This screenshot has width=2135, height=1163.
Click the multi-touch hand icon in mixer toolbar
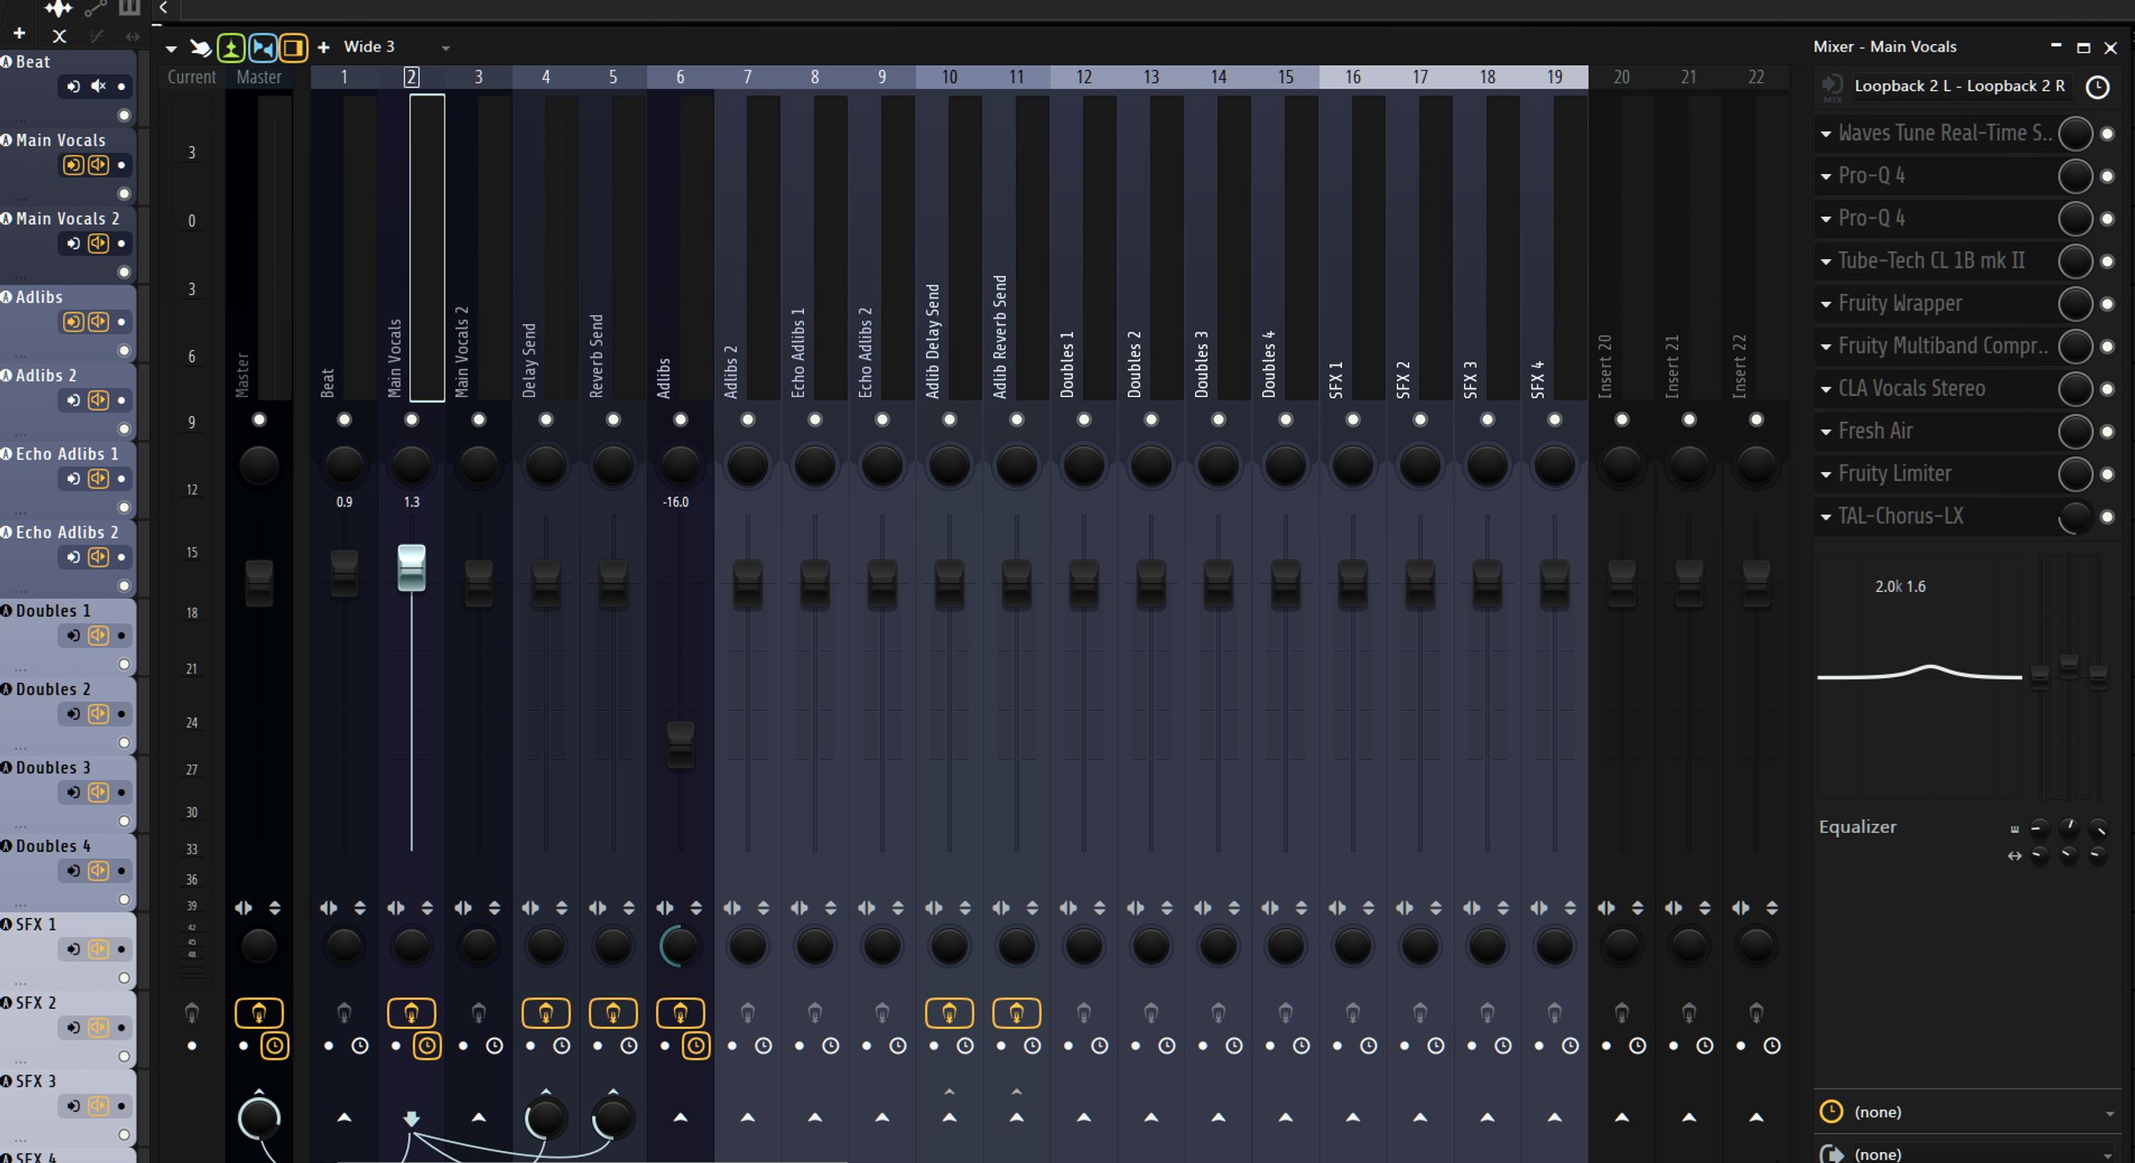(200, 48)
